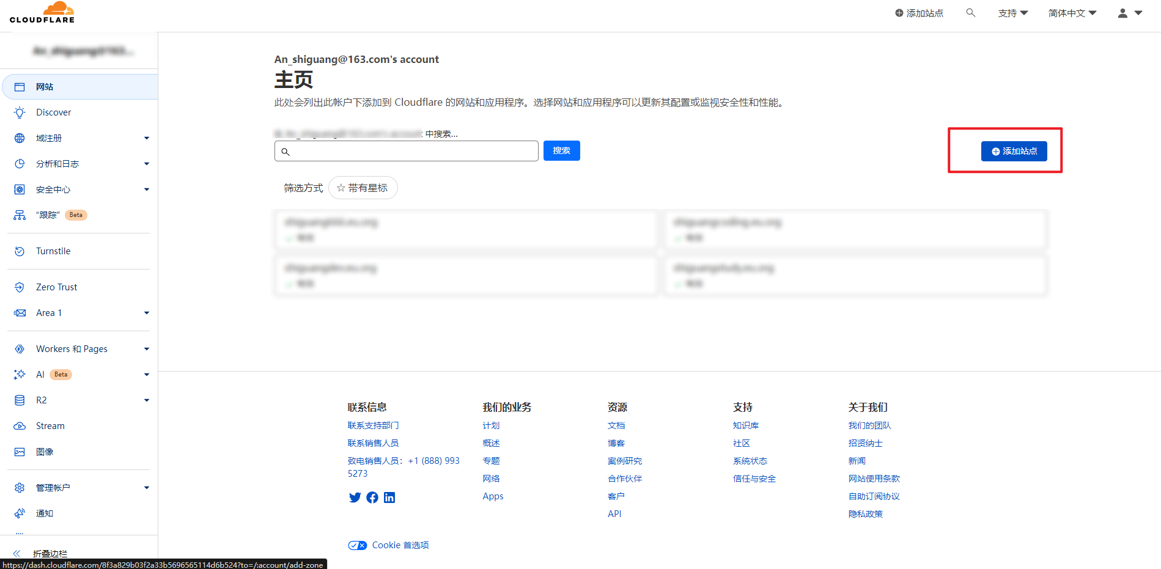The width and height of the screenshot is (1161, 569).
Task: Click 折叠边栏 to collapse sidebar
Action: (x=50, y=554)
